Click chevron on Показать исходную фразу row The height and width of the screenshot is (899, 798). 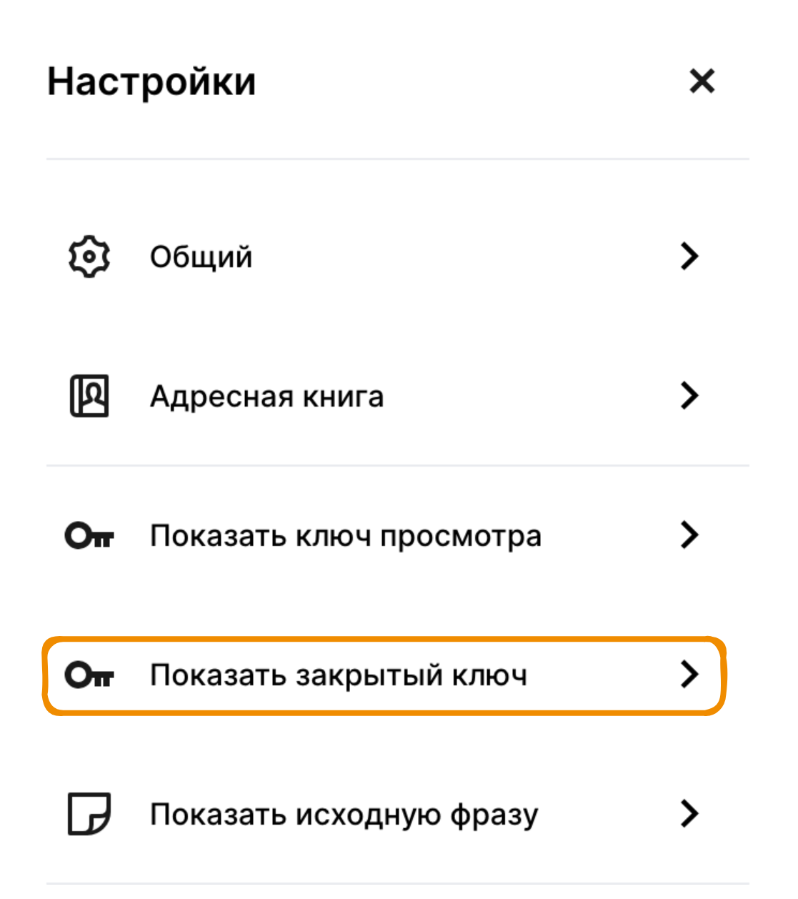689,813
